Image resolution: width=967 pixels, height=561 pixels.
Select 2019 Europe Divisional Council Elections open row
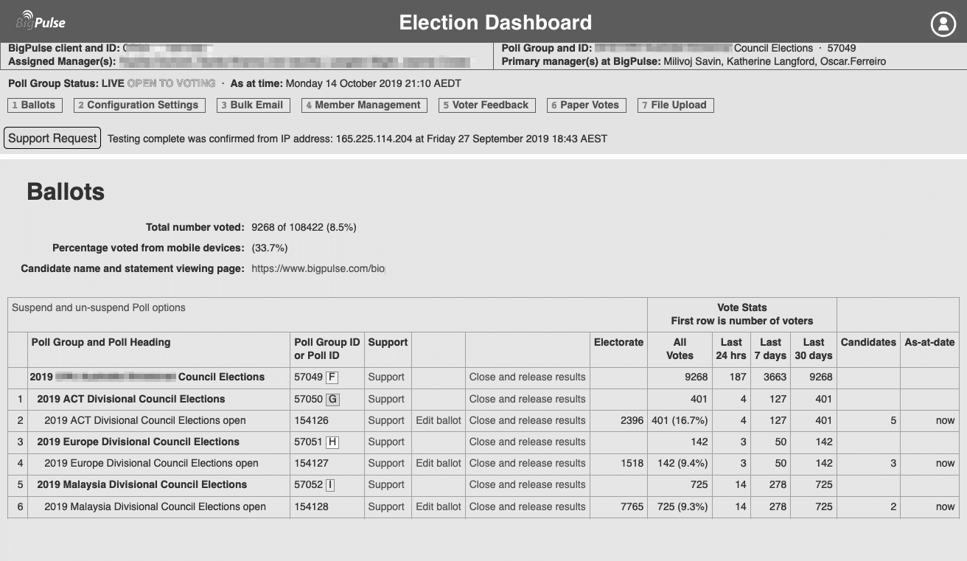tap(151, 464)
